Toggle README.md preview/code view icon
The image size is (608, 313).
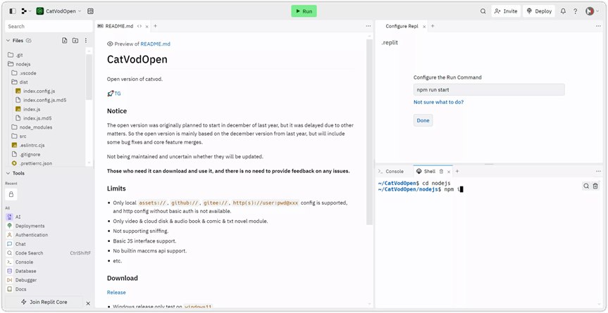point(139,26)
